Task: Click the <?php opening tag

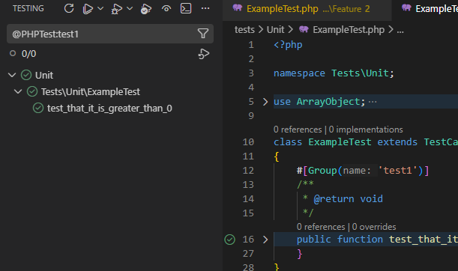Action: point(288,45)
